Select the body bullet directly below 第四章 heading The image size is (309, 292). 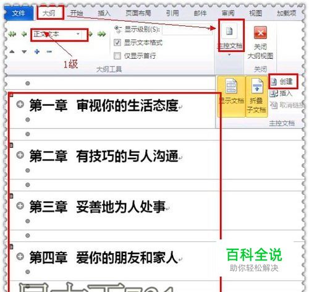click(x=28, y=272)
